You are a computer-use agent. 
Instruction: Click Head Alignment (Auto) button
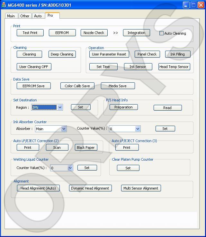[38, 188]
